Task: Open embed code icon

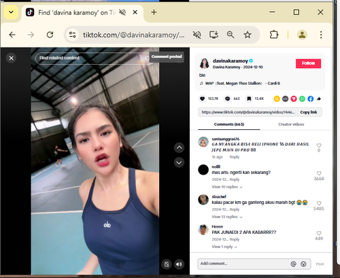Action: tap(285, 99)
